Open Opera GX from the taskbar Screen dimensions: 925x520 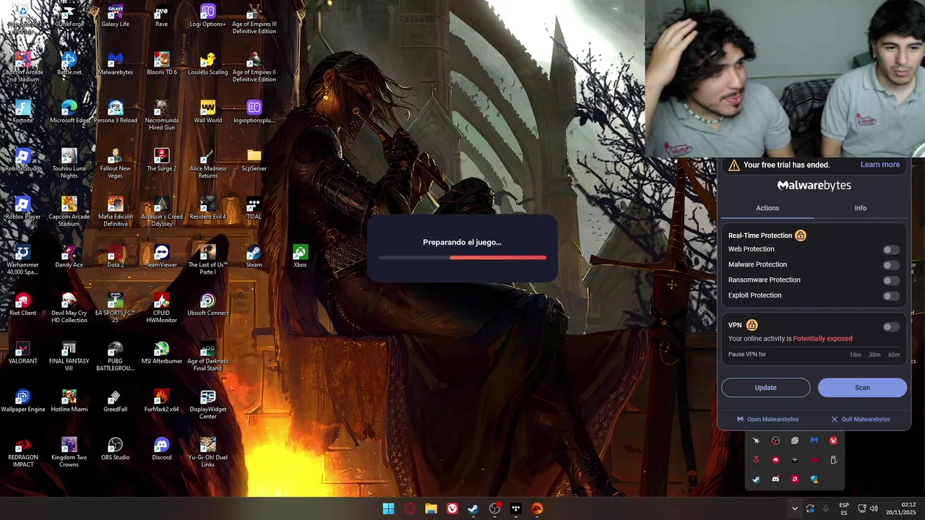click(410, 508)
